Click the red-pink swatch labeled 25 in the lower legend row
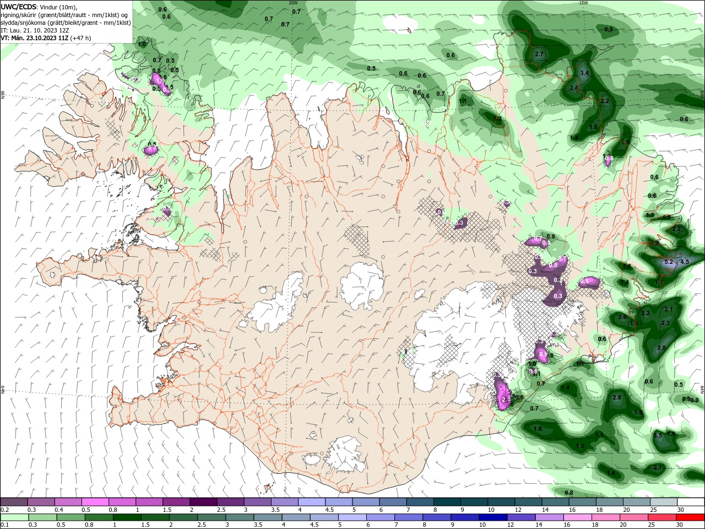This screenshot has width=705, height=529. tap(662, 517)
